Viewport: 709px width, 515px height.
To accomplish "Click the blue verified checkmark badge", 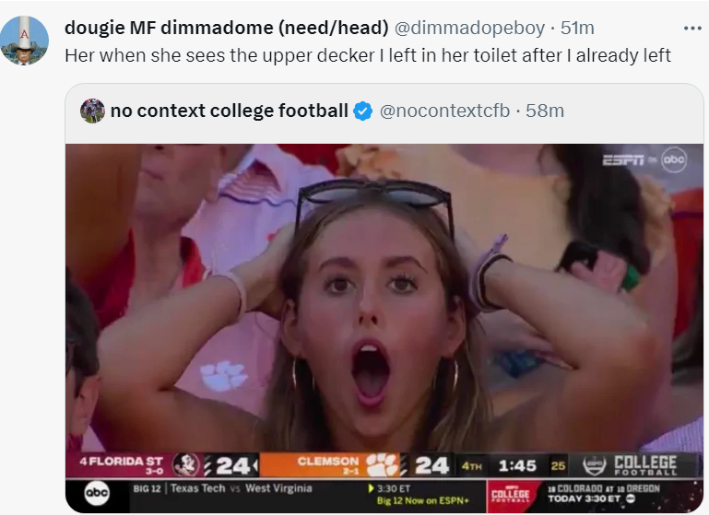I will click(x=363, y=111).
